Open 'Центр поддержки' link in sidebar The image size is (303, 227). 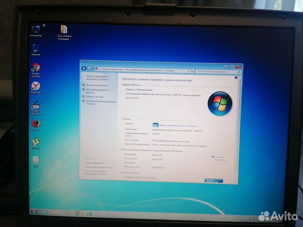pos(94,163)
